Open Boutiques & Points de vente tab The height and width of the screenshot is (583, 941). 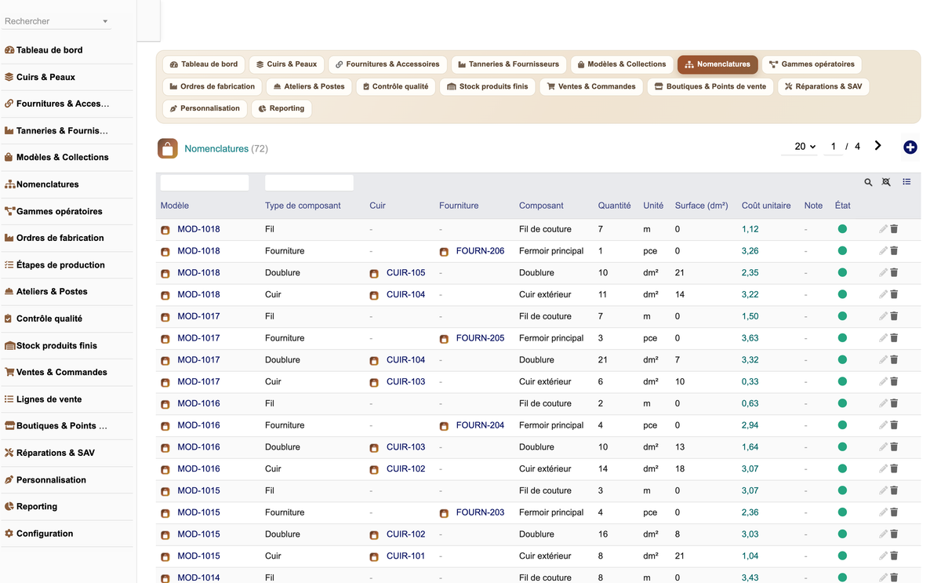click(x=710, y=86)
